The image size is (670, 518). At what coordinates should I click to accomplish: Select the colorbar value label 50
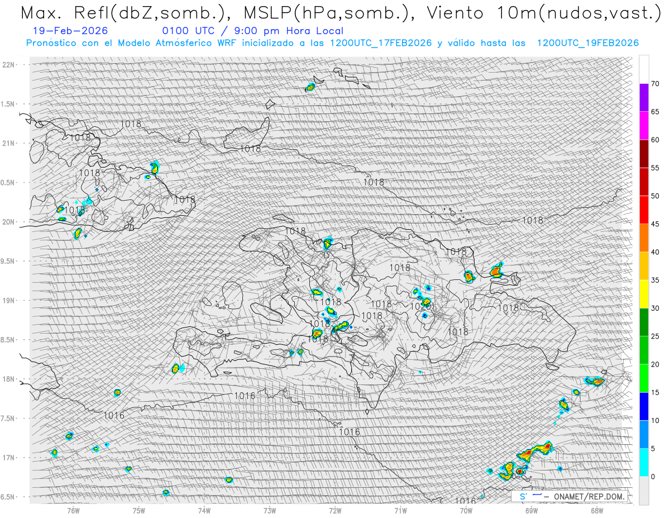tap(655, 196)
